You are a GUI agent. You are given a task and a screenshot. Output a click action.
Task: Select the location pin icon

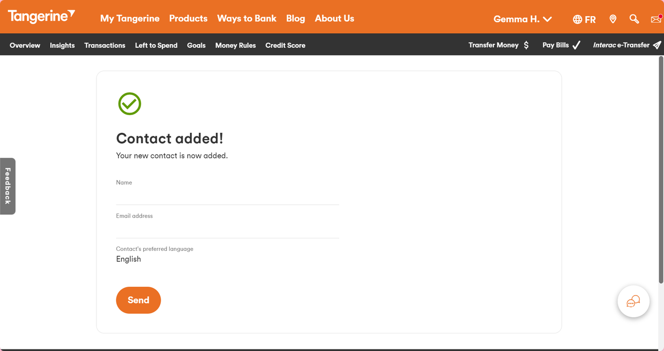tap(613, 19)
